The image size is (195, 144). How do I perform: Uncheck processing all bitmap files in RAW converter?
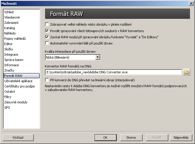pyautogui.click(x=47, y=31)
